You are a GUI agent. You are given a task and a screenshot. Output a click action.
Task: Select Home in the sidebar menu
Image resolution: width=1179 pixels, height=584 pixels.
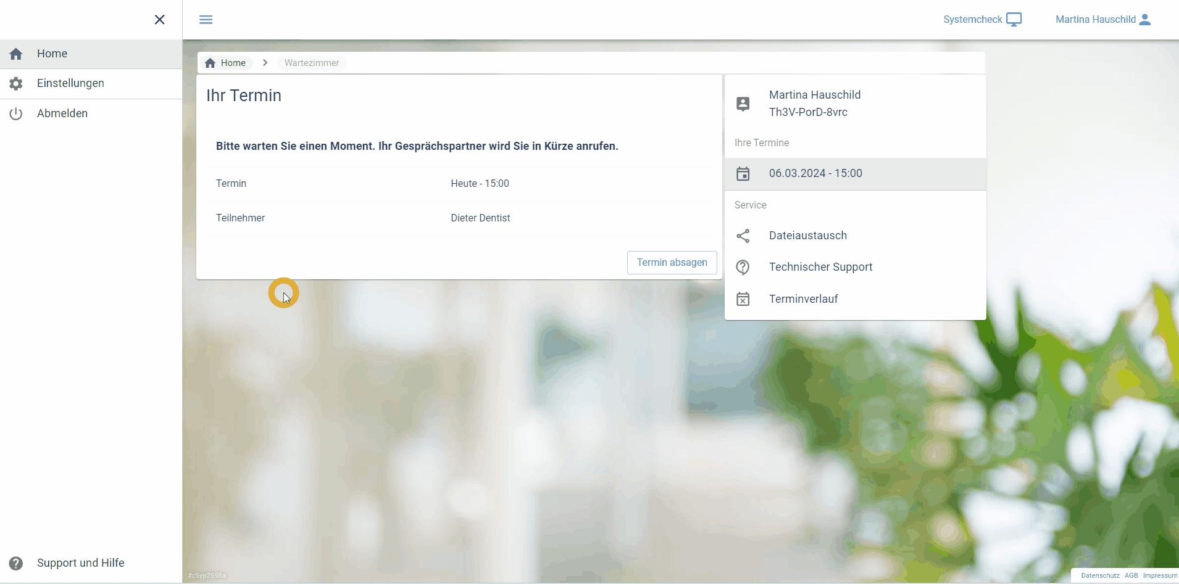point(52,54)
